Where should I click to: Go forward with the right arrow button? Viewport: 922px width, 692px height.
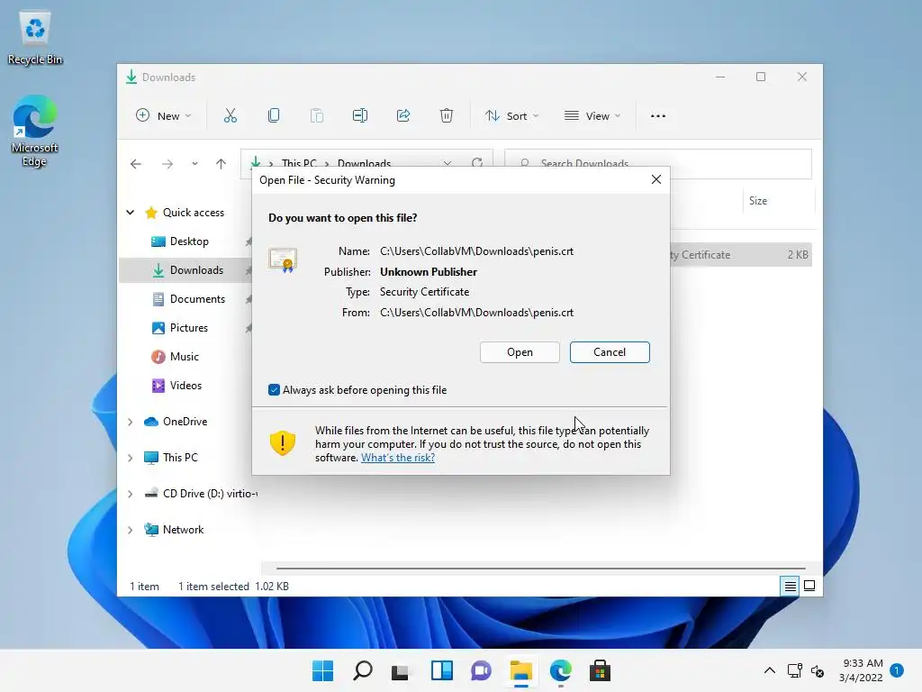[167, 164]
